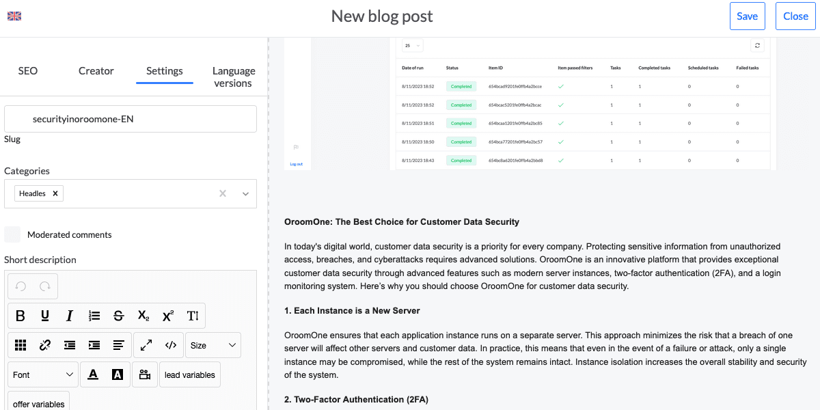Insert a table in the editor
The image size is (820, 410).
click(x=20, y=345)
